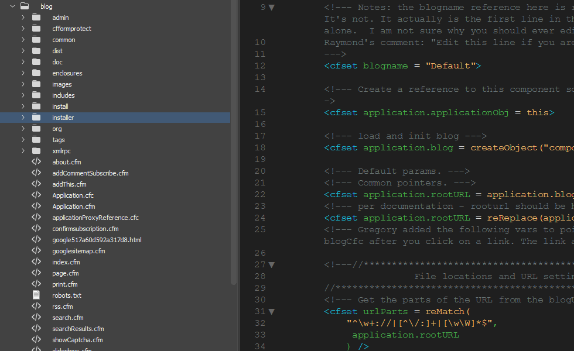Collapse the blog root folder chevron
This screenshot has height=351, width=574.
click(12, 6)
